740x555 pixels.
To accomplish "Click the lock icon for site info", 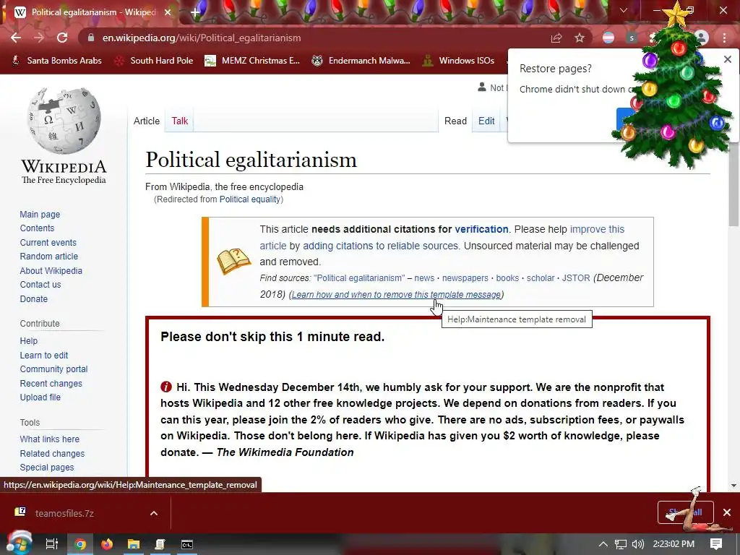I will (91, 38).
